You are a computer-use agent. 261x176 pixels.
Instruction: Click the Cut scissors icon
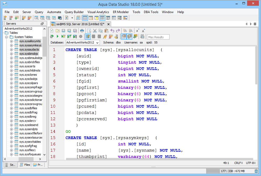tap(95, 31)
